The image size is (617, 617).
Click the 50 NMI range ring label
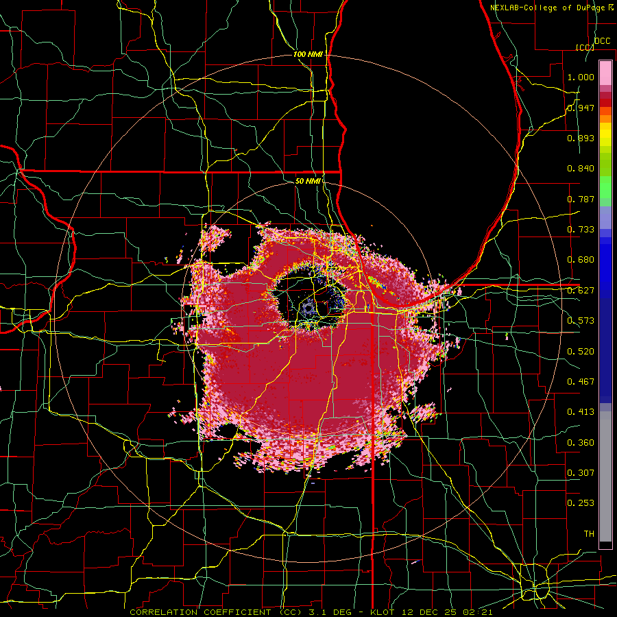click(x=308, y=181)
